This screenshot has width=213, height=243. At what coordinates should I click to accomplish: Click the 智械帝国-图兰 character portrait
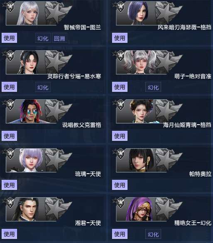28,14
